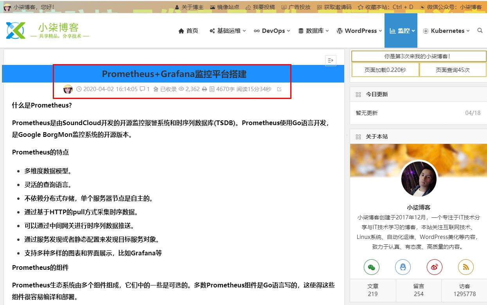This screenshot has height=305, width=487.
Task: Open the QQ icon in 关于本站
Action: tap(403, 267)
